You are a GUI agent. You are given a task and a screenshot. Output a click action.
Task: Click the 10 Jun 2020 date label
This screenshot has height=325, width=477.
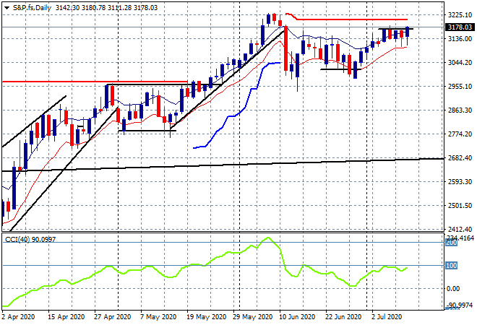297,317
